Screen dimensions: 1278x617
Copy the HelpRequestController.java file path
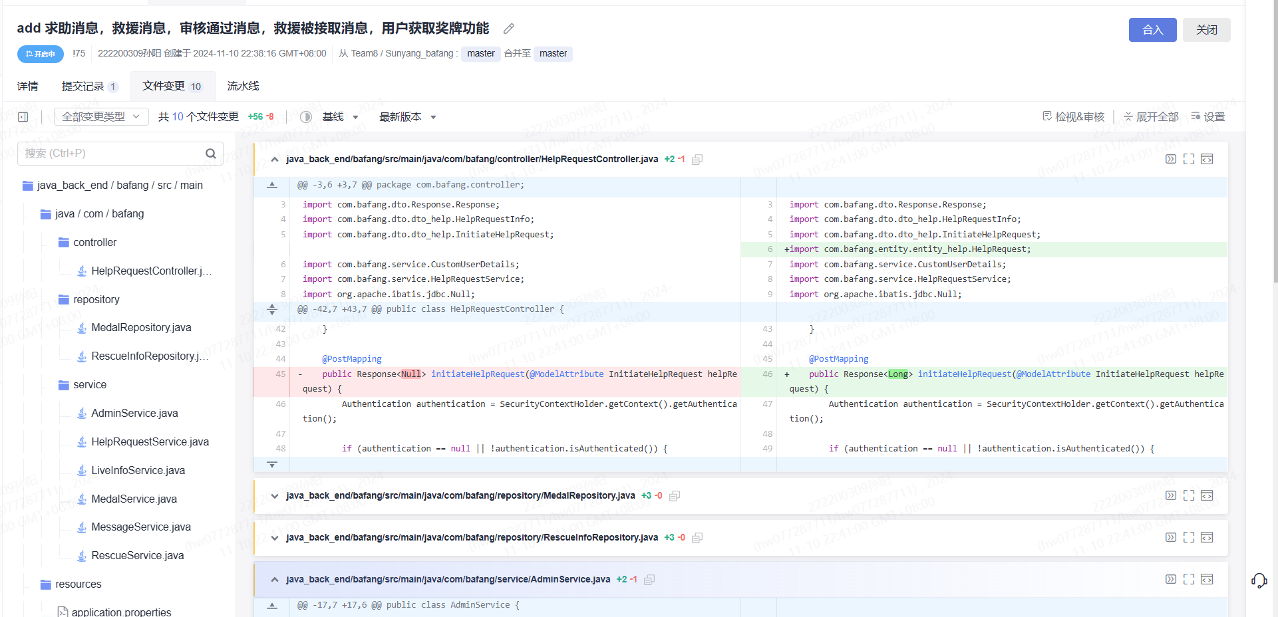click(x=697, y=160)
